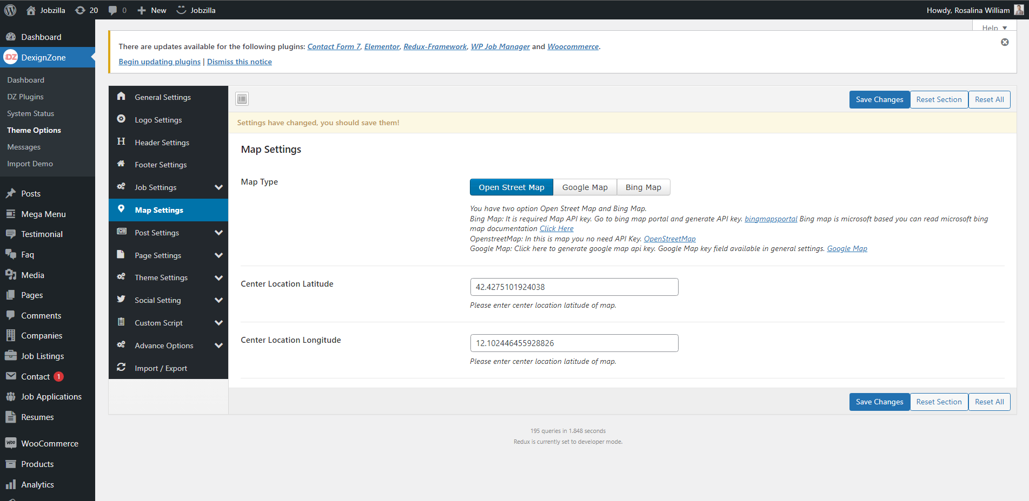Click top Save Changes button
Viewport: 1029px width, 501px height.
point(879,99)
